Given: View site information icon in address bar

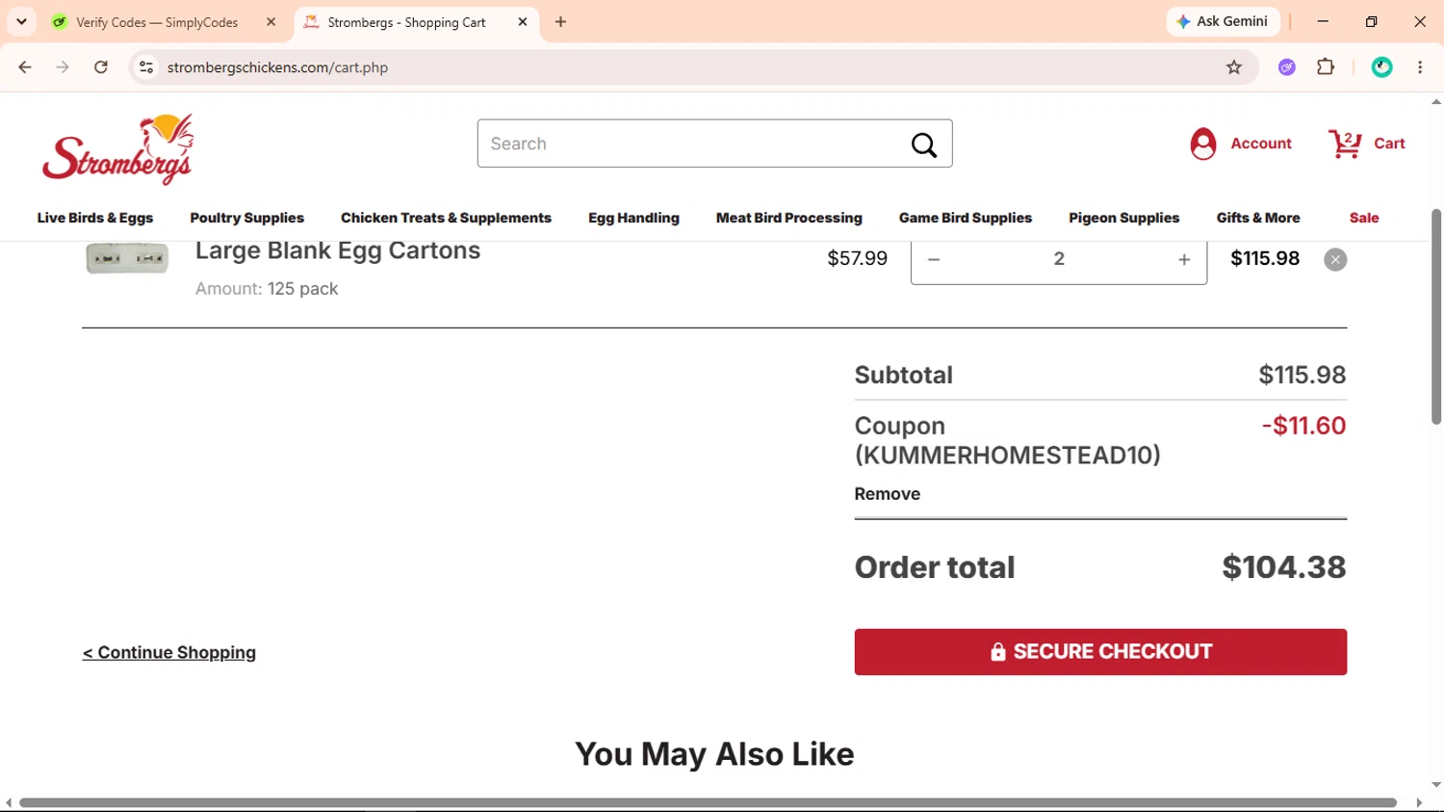Looking at the screenshot, I should click(x=146, y=67).
